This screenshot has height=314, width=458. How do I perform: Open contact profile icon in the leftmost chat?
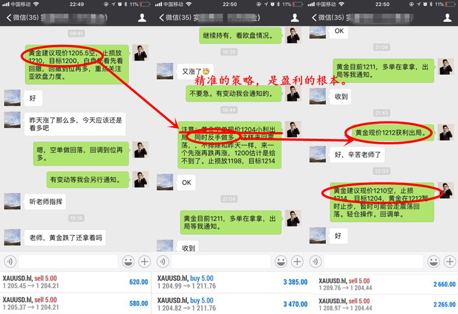click(142, 18)
